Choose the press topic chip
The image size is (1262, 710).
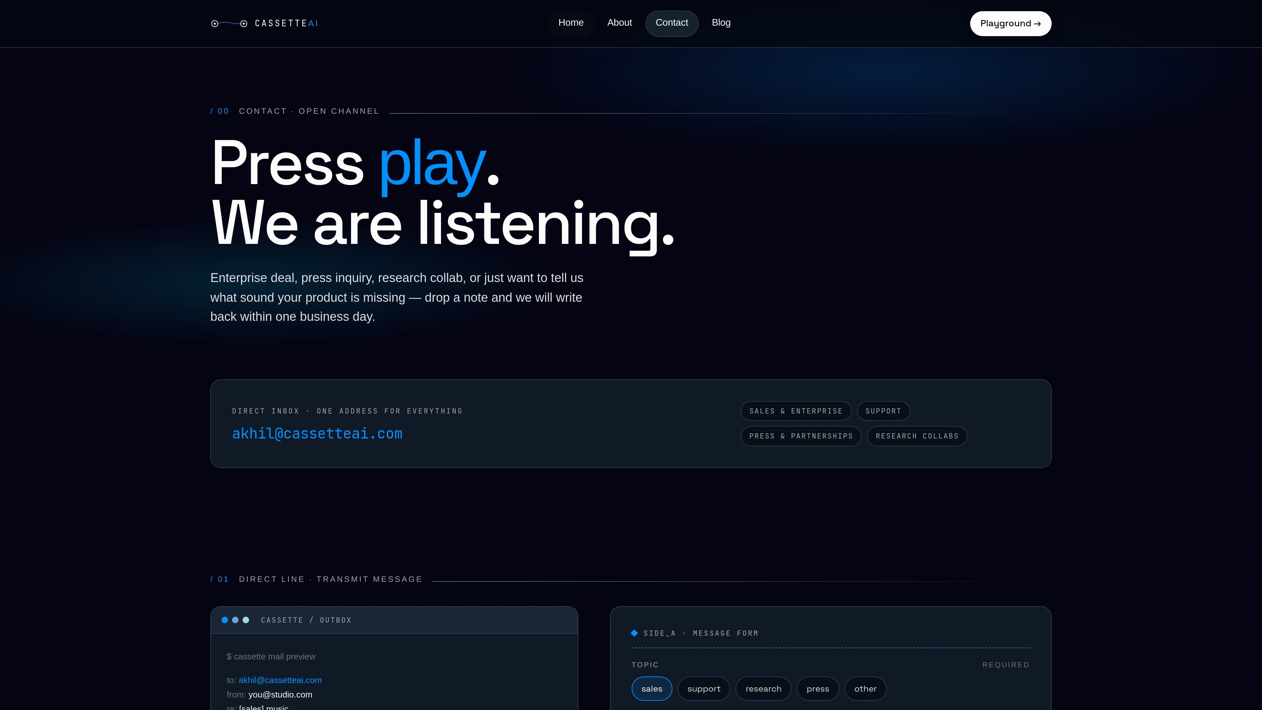point(818,688)
